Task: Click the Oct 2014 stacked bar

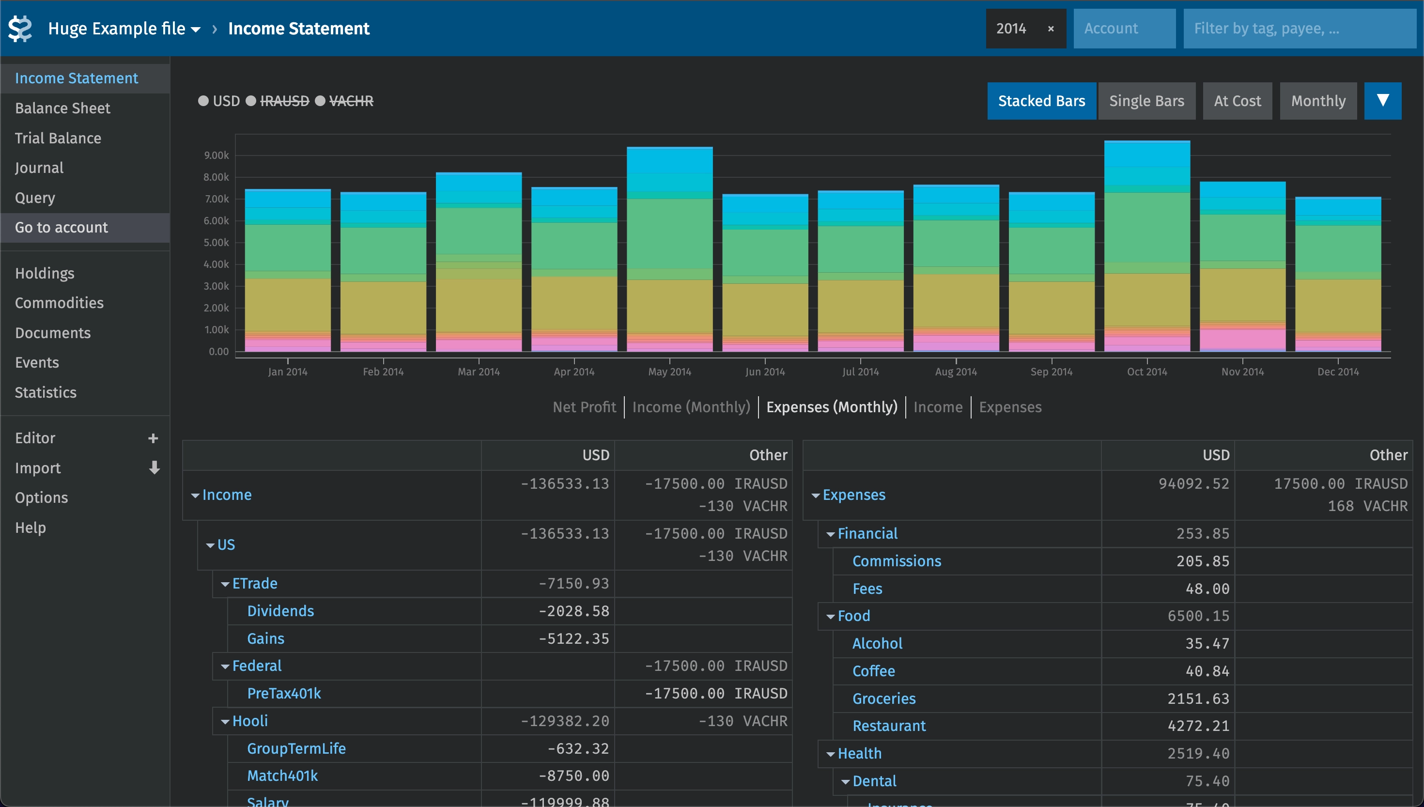Action: 1146,249
